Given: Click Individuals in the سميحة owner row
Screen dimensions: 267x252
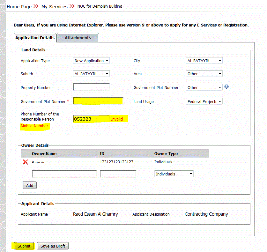Looking at the screenshot, I should point(163,162).
